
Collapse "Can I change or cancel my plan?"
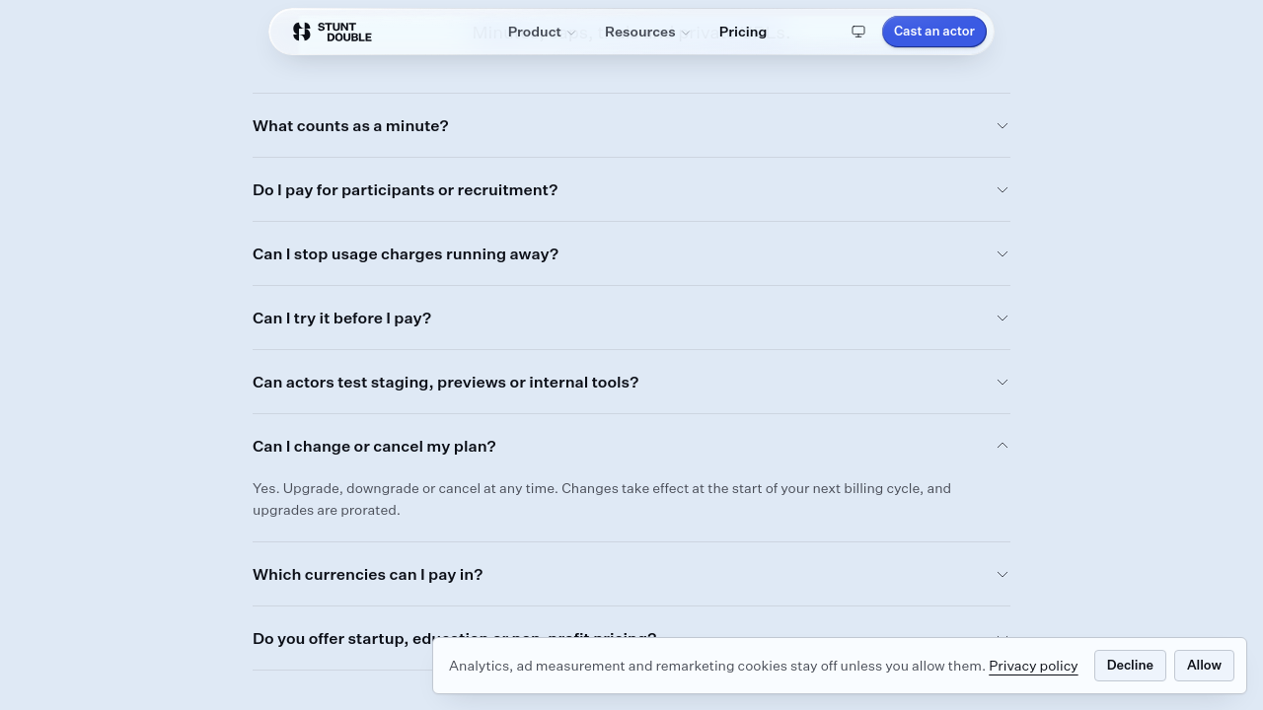coord(631,446)
